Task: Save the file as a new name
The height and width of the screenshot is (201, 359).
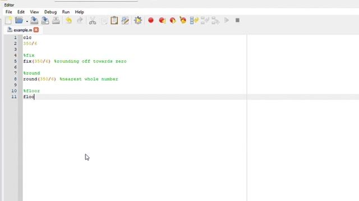Action: click(x=45, y=21)
